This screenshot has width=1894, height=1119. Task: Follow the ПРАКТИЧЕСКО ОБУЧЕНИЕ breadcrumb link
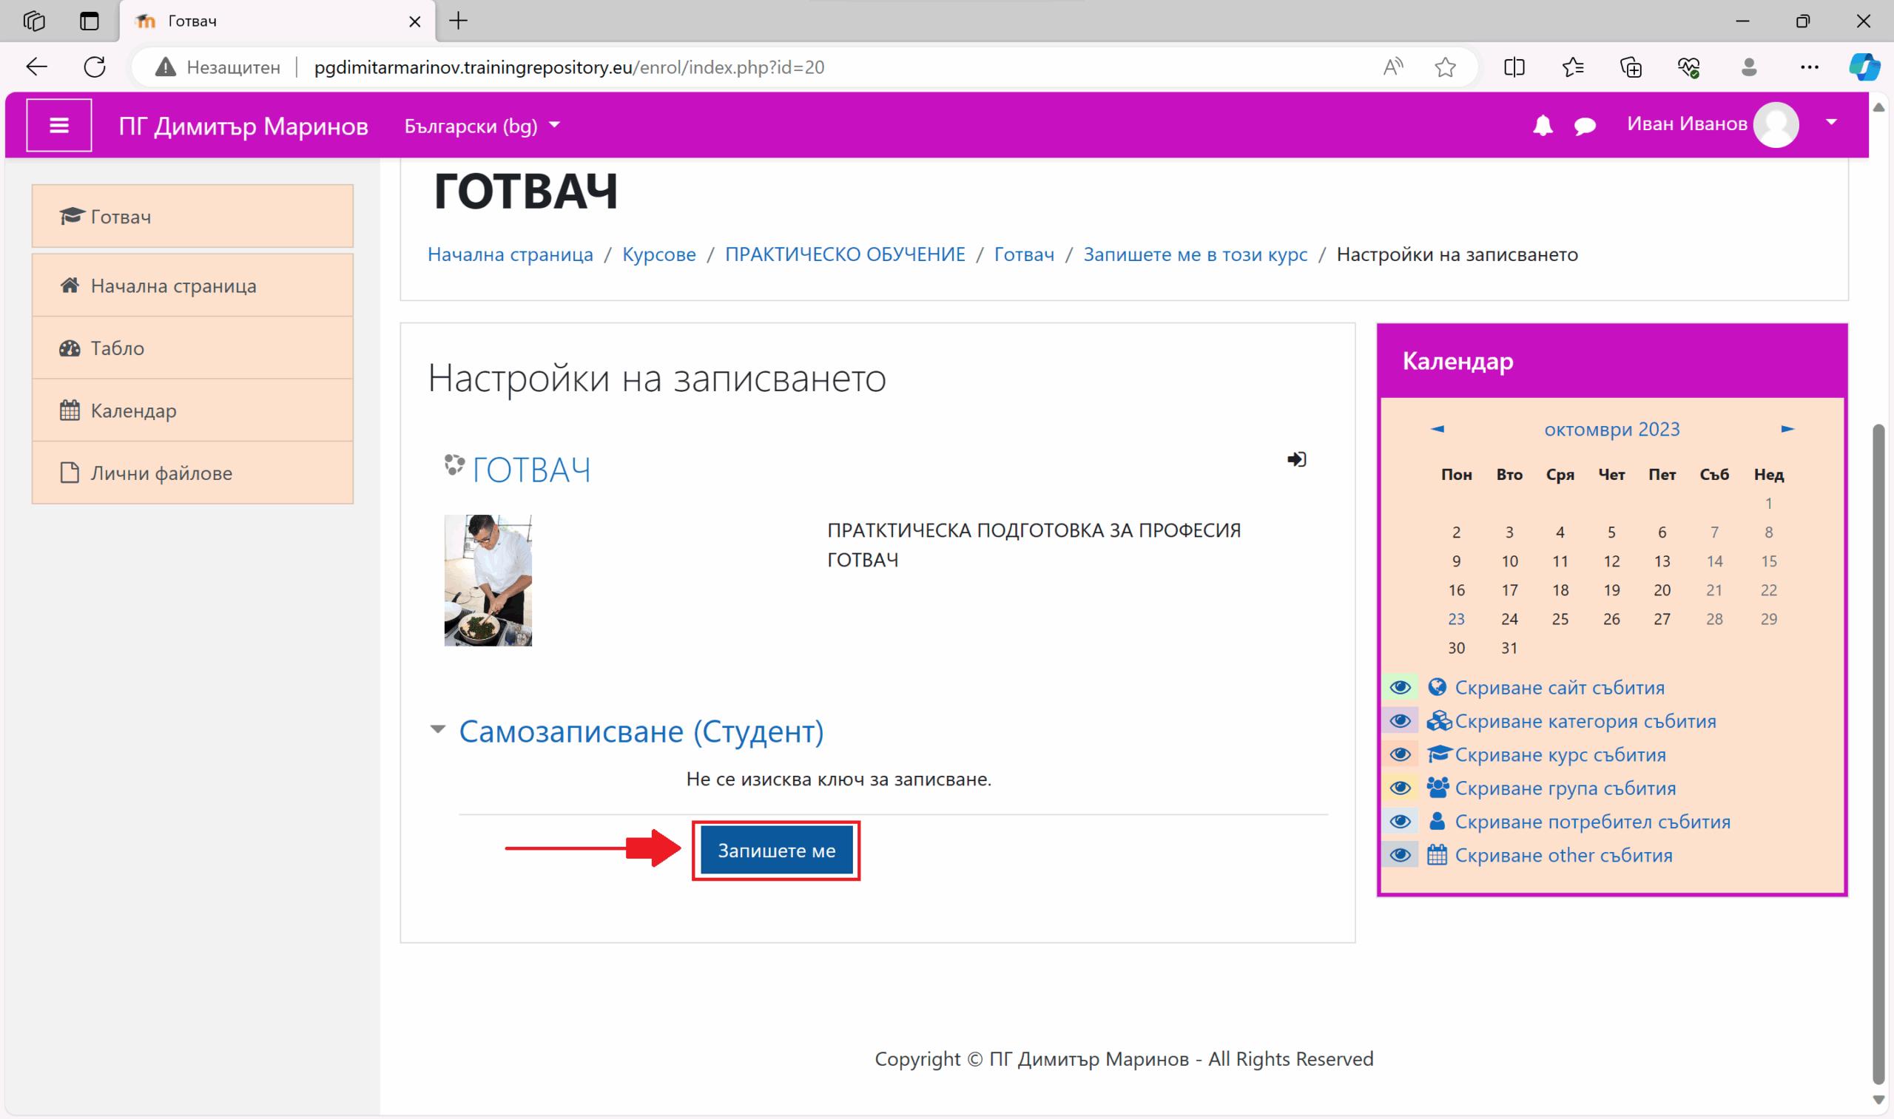pos(844,254)
